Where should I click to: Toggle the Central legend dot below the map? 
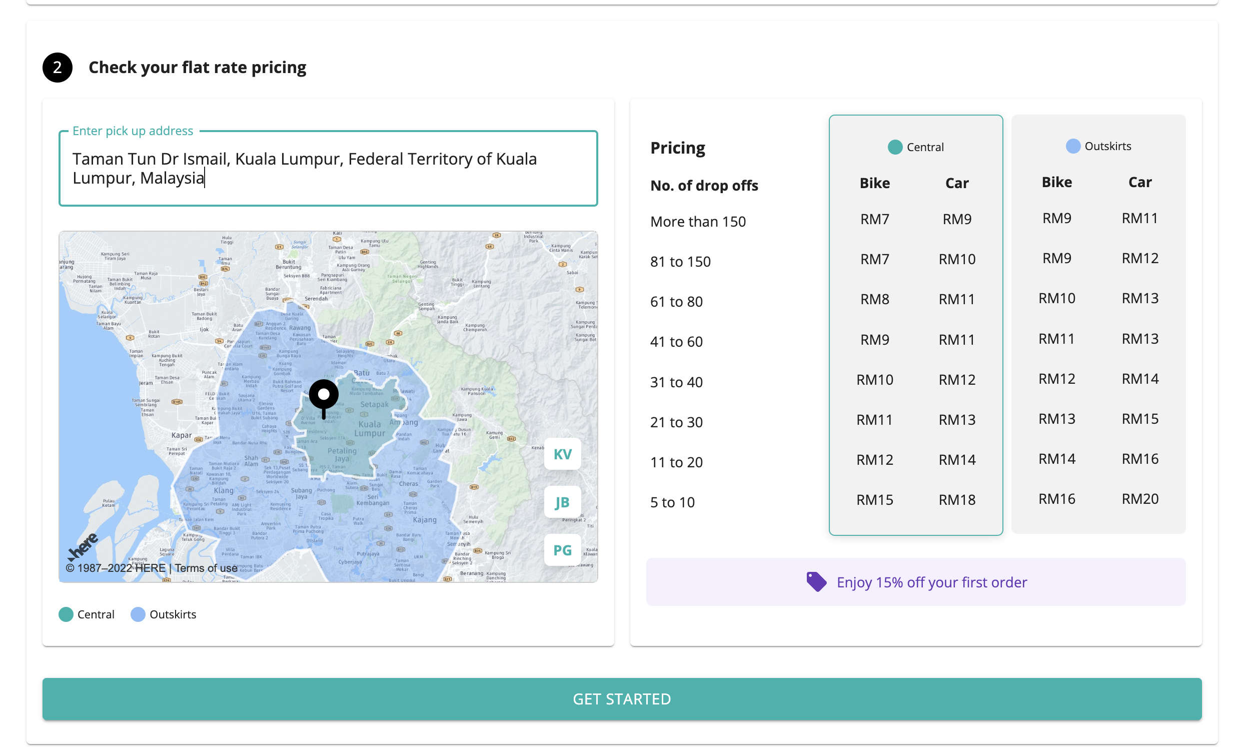[66, 614]
